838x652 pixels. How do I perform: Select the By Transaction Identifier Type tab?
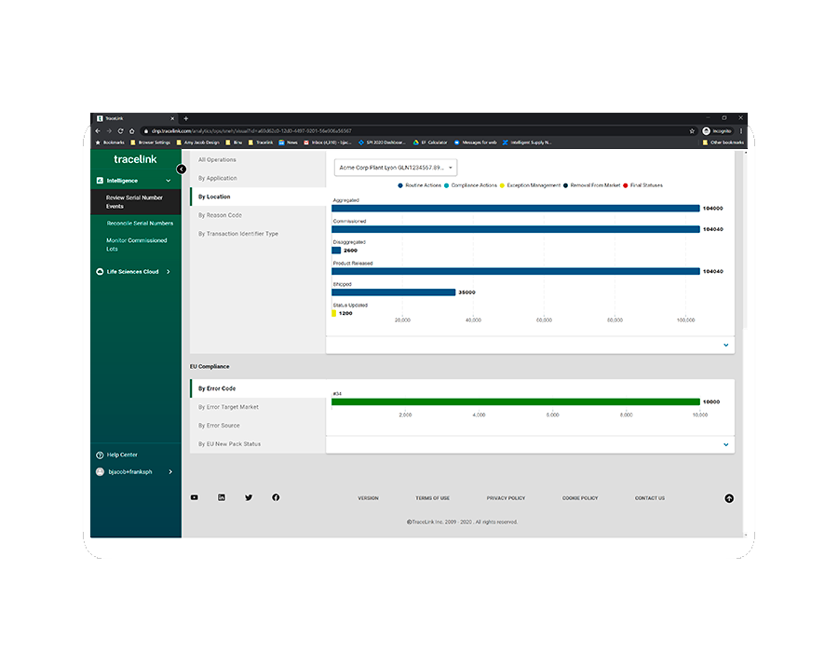(x=258, y=234)
